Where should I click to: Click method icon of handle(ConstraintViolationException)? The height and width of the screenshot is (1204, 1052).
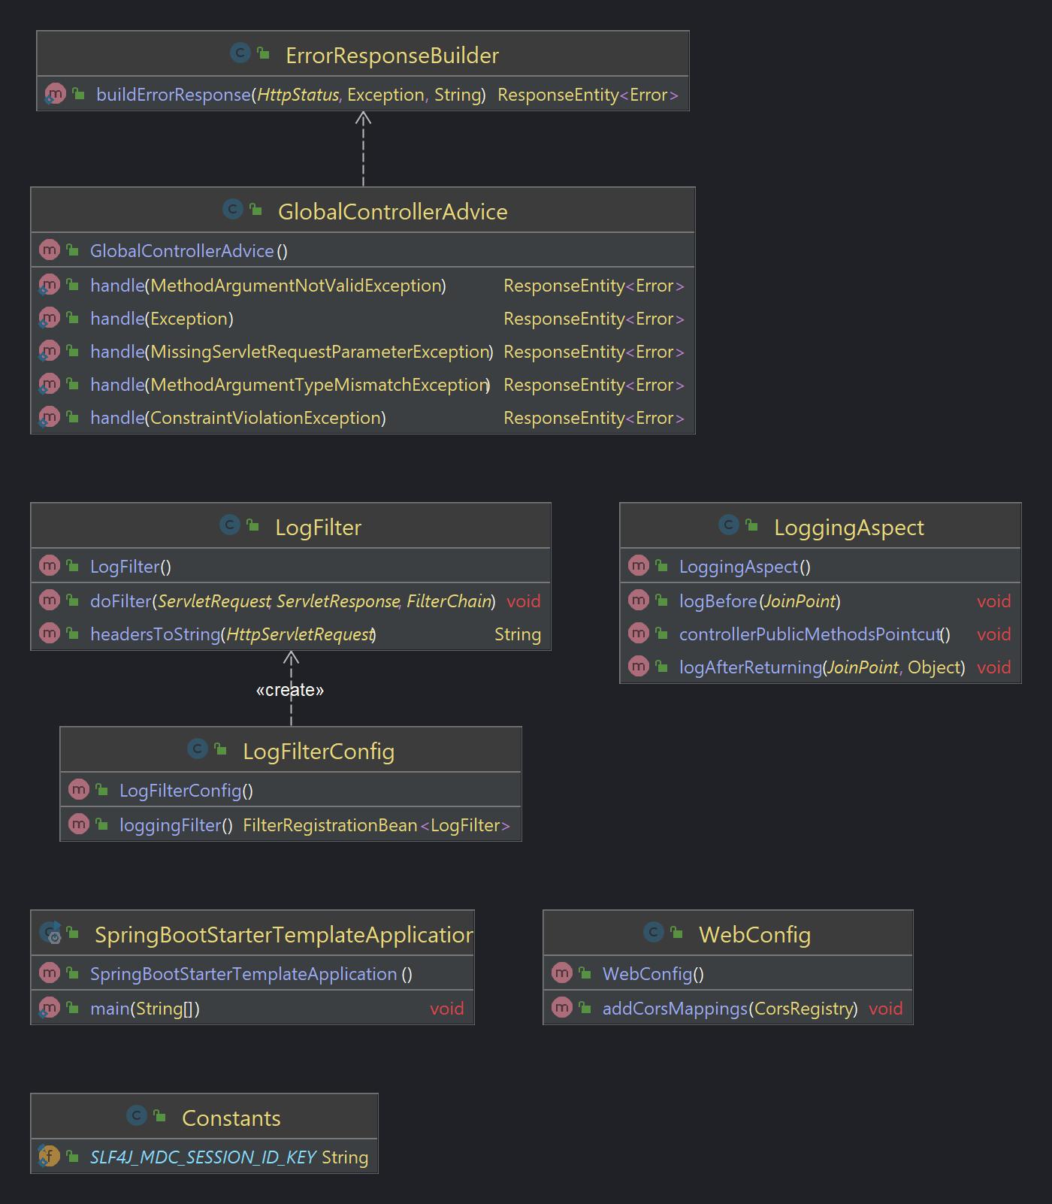(49, 418)
